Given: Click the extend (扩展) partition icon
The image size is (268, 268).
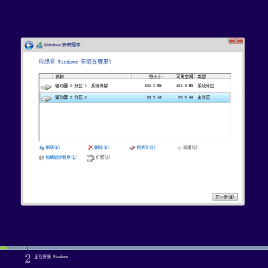Looking at the screenshot, I should (90, 158).
